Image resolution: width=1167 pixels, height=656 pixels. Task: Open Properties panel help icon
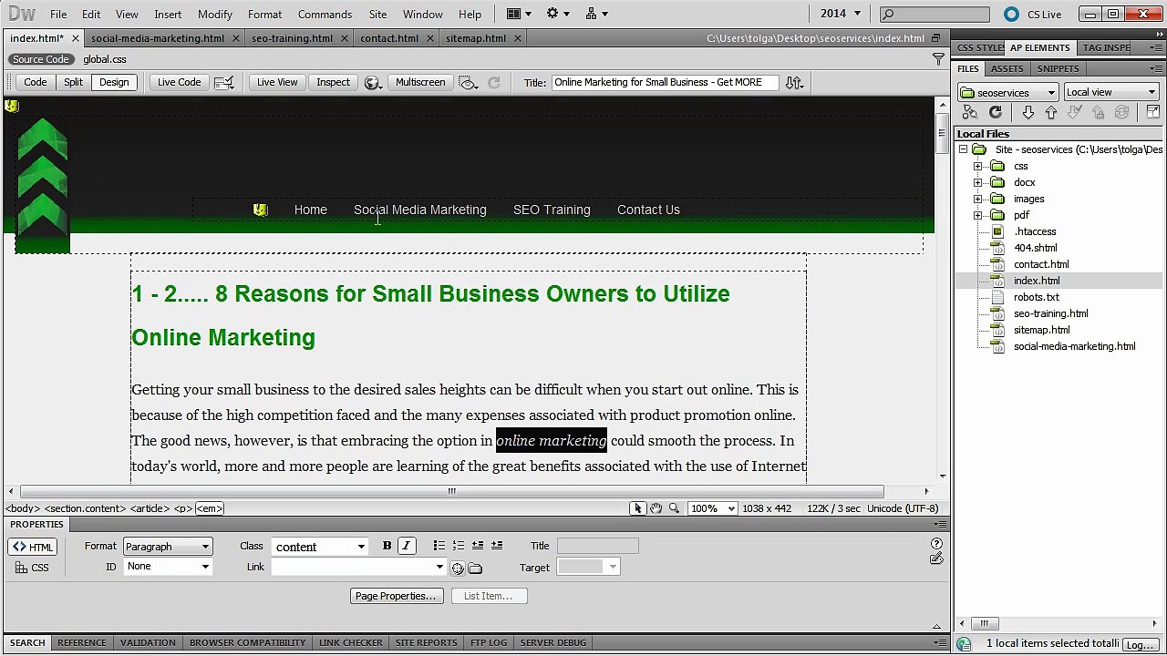click(936, 544)
